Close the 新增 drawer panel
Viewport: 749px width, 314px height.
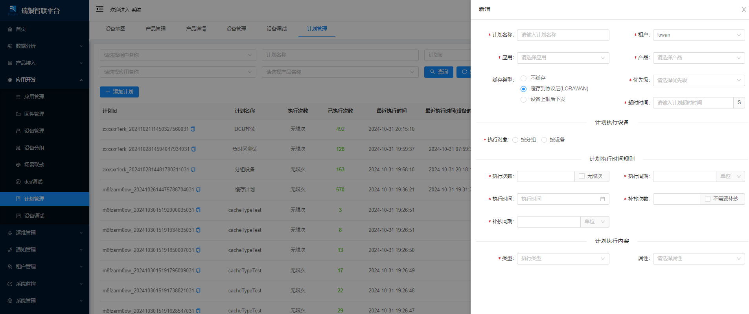744,9
